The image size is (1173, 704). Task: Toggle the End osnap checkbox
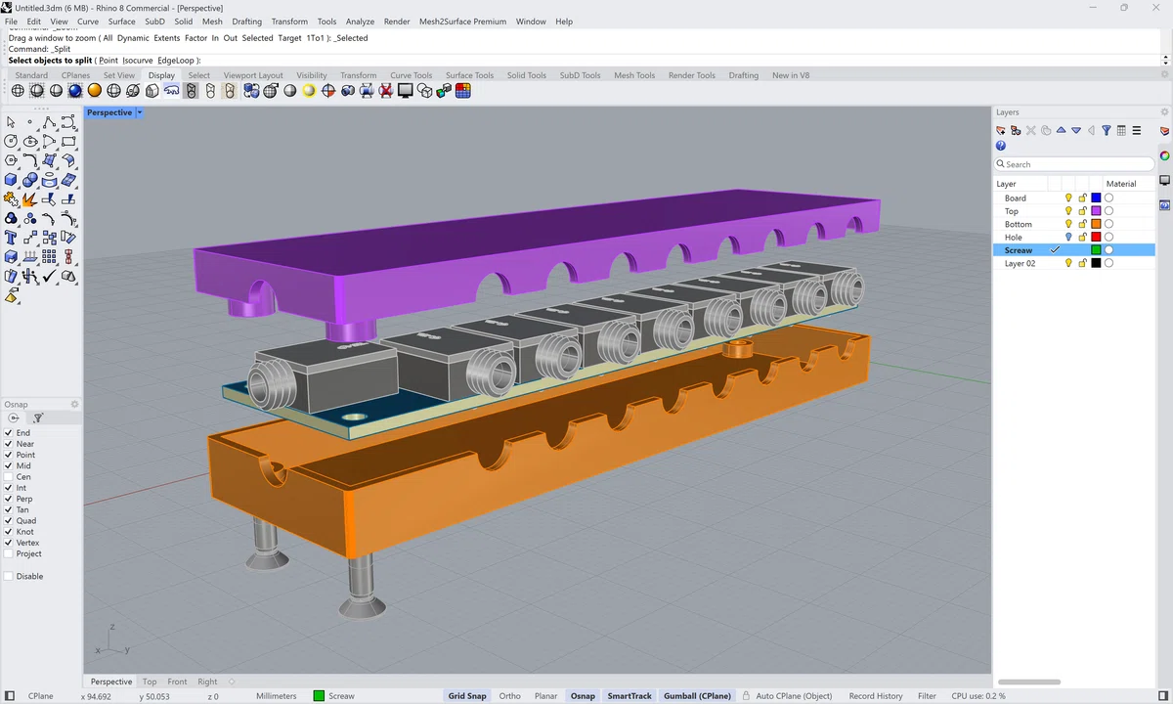coord(9,432)
